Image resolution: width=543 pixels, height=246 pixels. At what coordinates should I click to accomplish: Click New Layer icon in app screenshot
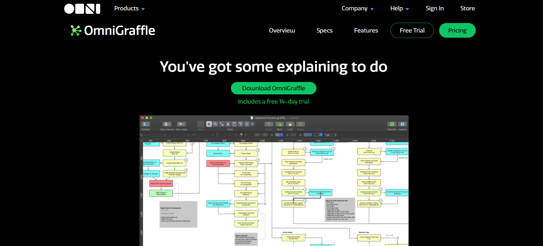pos(181,124)
